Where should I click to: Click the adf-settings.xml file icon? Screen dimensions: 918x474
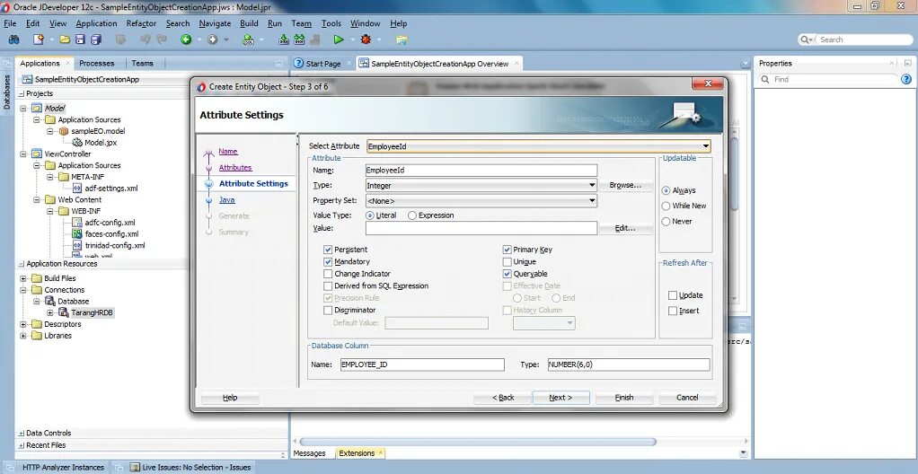click(77, 189)
